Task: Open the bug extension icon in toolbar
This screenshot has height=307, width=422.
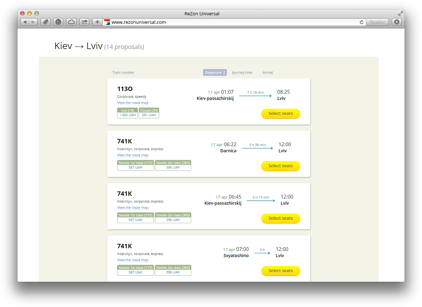Action: click(46, 22)
